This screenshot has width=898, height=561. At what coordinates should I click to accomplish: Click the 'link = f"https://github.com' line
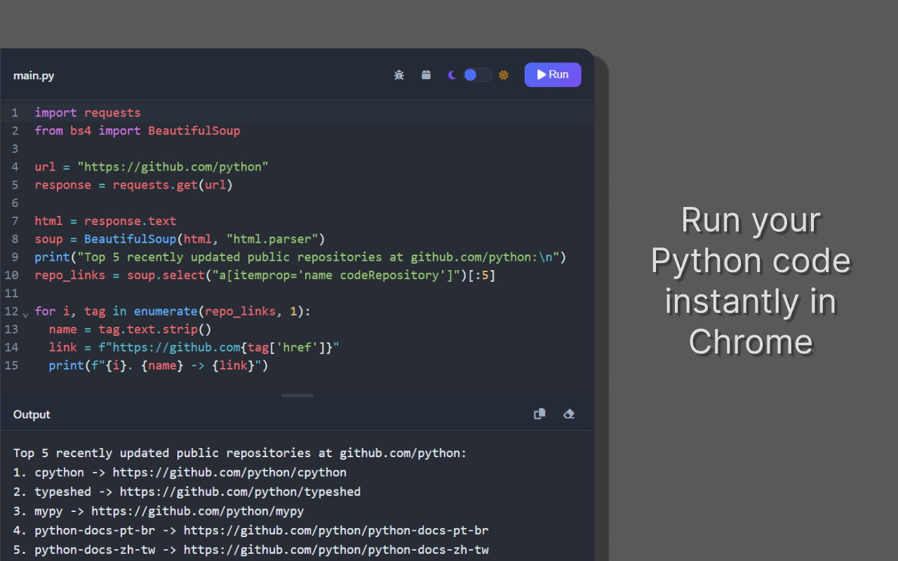click(x=194, y=347)
